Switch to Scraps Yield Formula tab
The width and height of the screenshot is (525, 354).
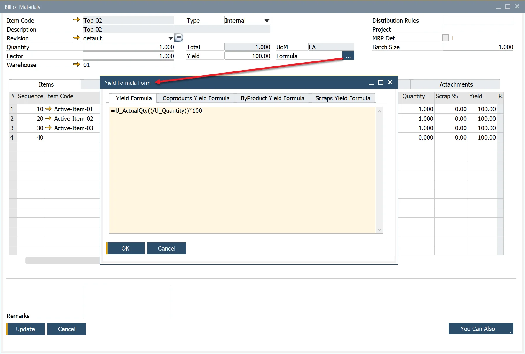tap(342, 98)
